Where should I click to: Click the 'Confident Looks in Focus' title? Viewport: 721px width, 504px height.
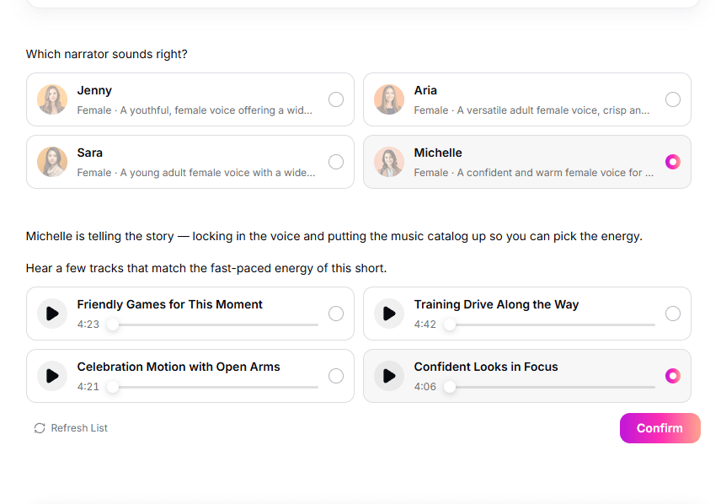[x=485, y=367]
